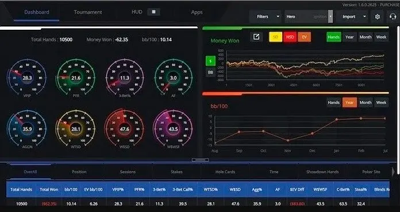Click the 3-Bet% gauge showing 11.3

coord(125,78)
